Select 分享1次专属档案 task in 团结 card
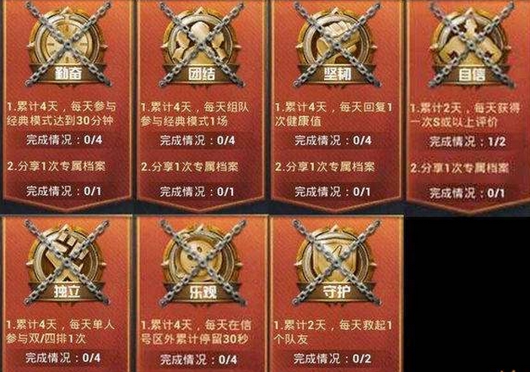530x372 pixels. click(x=190, y=167)
